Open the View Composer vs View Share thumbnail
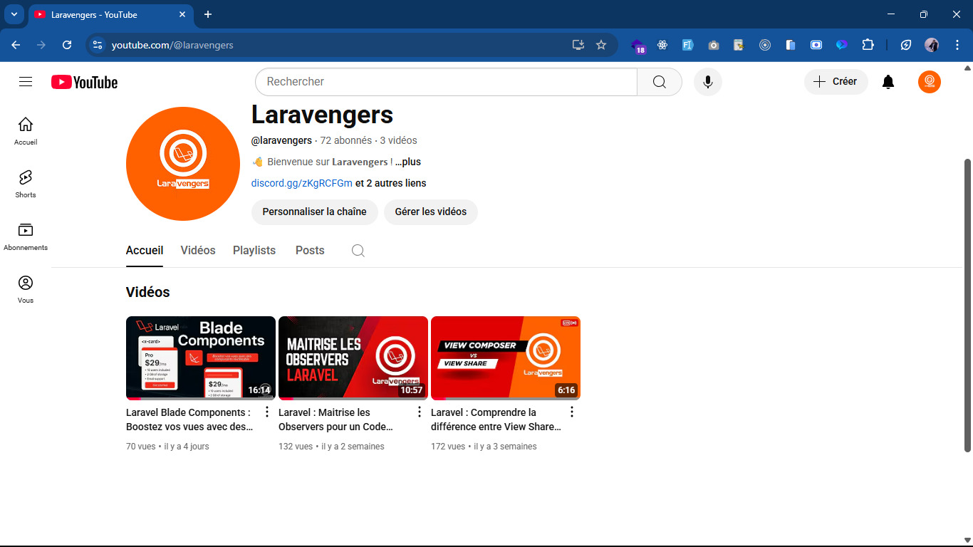Screen dimensions: 973x547 [x=506, y=358]
